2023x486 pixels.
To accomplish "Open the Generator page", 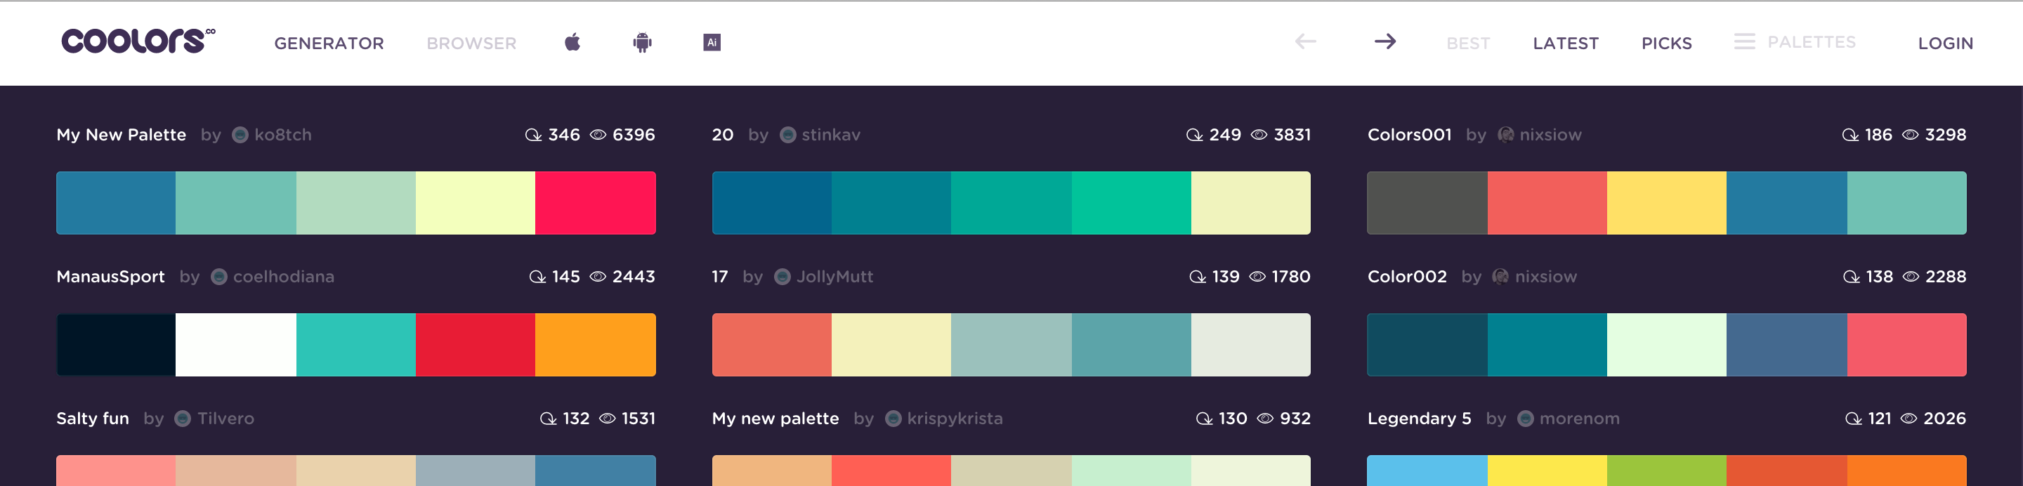I will 329,43.
